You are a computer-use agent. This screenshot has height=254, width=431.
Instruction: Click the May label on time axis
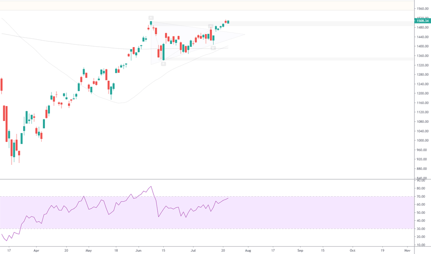point(88,250)
